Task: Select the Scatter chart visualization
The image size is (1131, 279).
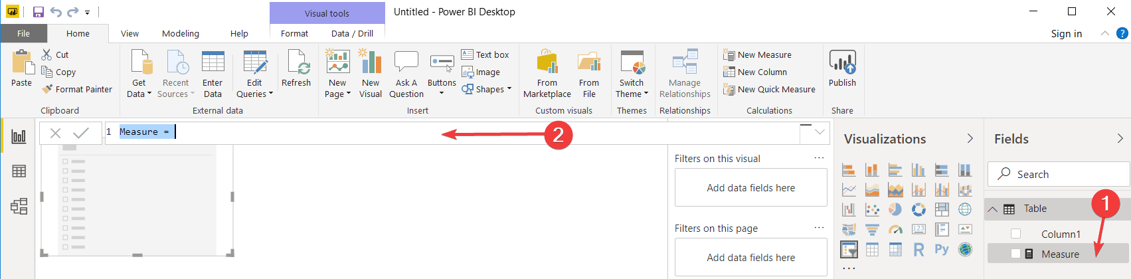Action: coord(872,210)
